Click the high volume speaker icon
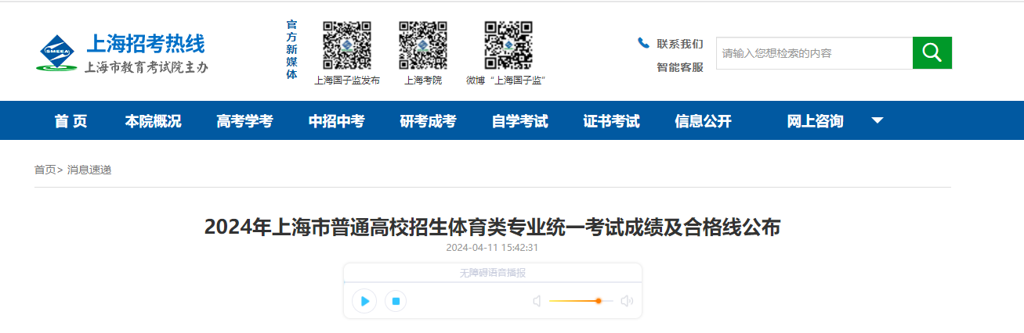 [x=627, y=301]
